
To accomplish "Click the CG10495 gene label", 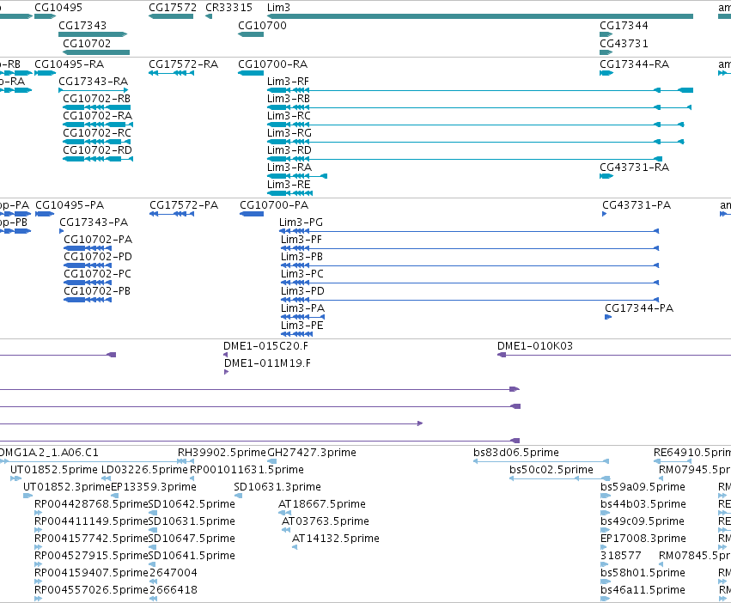I will coord(58,8).
